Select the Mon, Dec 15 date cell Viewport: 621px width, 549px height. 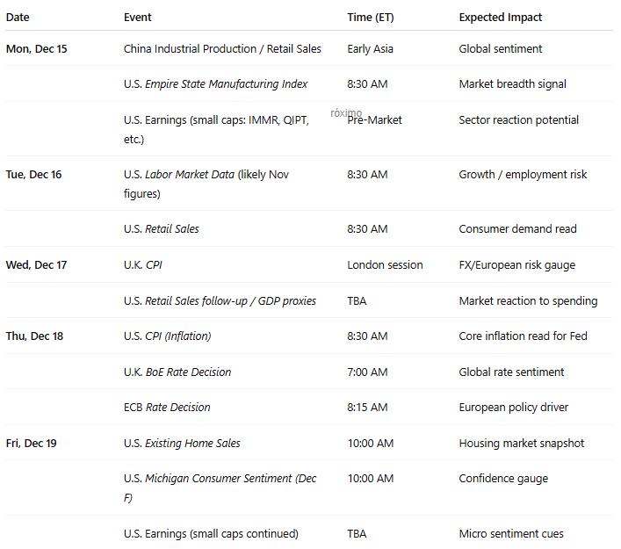tap(36, 49)
